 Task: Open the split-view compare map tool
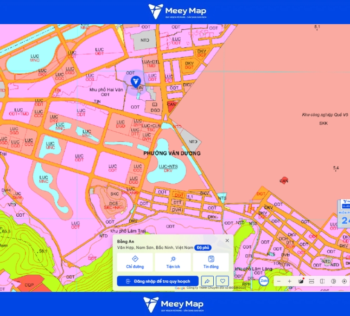coord(322,281)
